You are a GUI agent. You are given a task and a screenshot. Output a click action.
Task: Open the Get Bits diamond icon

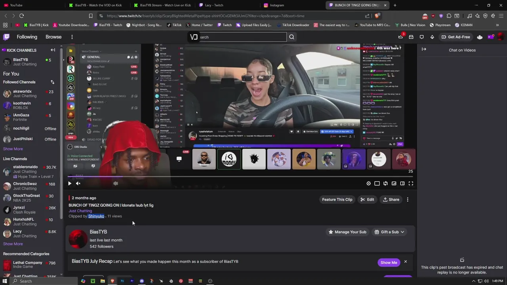coord(432,37)
